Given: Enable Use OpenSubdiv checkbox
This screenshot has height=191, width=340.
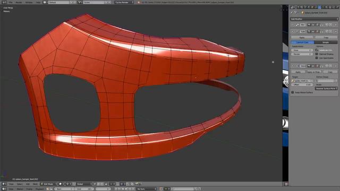Looking at the screenshot, I should point(317,58).
